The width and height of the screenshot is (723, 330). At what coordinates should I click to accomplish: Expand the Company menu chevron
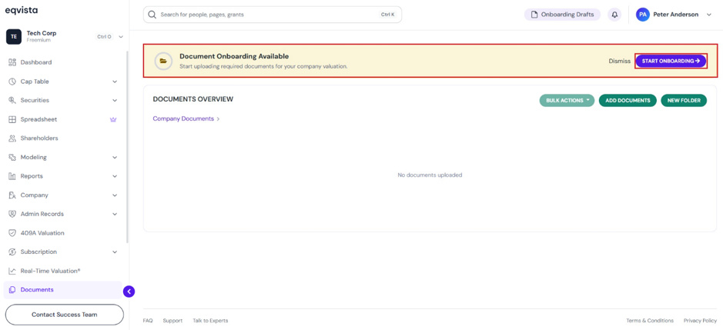[x=115, y=195]
